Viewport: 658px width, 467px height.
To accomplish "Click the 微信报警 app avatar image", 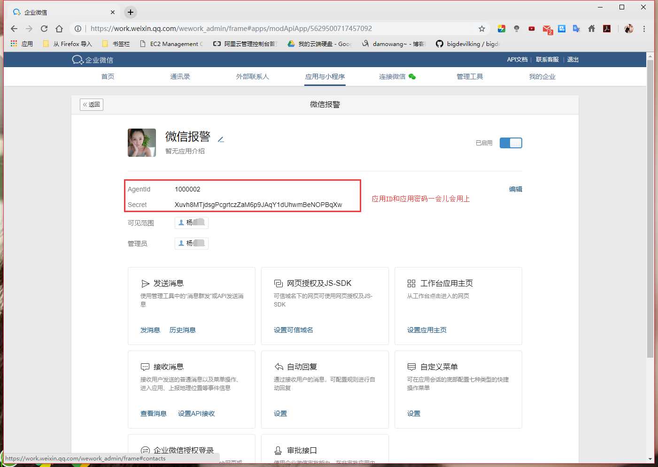I will (x=142, y=143).
